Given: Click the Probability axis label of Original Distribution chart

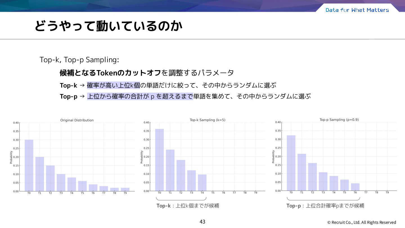Looking at the screenshot, I should click(x=11, y=157).
